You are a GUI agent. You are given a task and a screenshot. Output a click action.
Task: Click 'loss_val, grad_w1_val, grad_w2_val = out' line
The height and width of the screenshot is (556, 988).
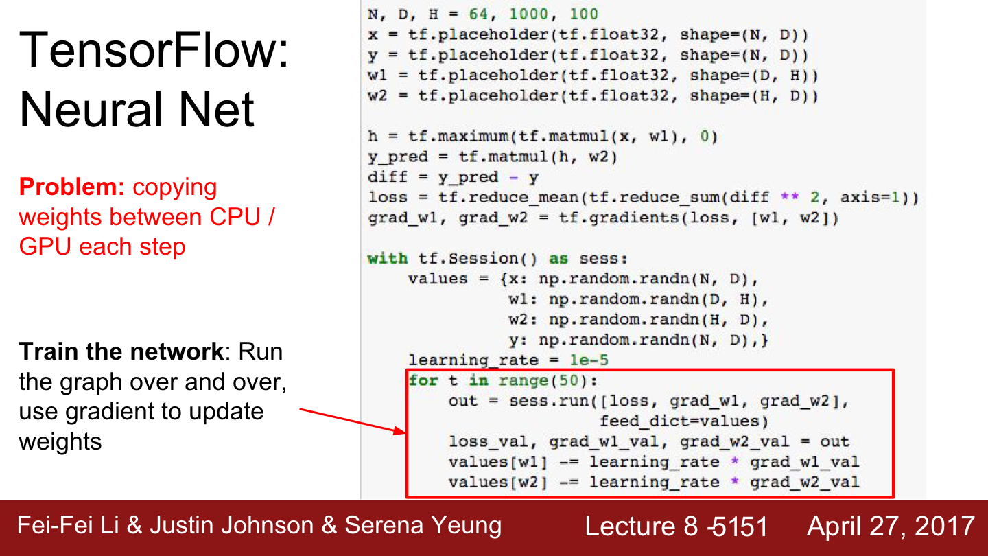coord(648,441)
